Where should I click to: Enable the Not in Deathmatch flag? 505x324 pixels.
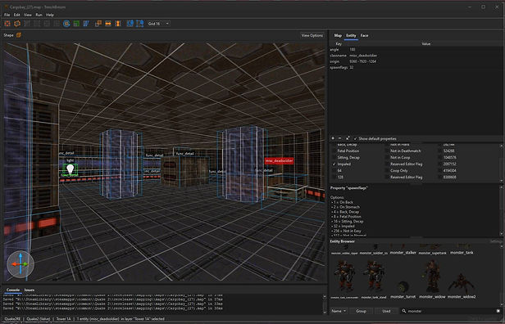[x=387, y=151]
